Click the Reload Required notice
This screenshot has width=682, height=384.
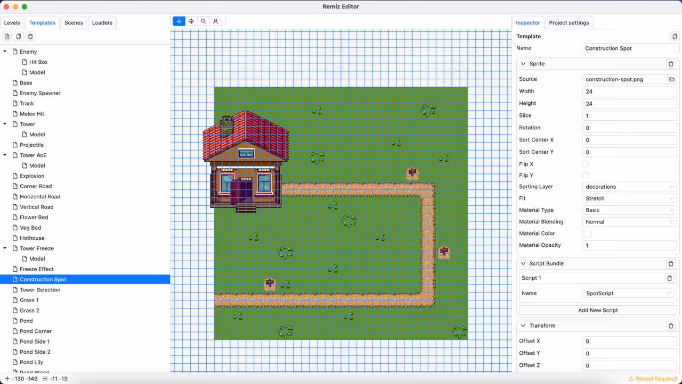(652, 379)
